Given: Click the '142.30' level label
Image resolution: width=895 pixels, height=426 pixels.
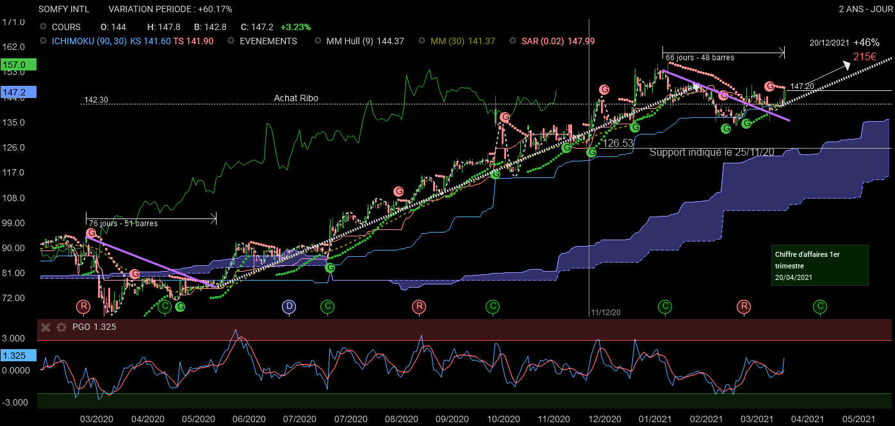Looking at the screenshot, I should click(95, 100).
